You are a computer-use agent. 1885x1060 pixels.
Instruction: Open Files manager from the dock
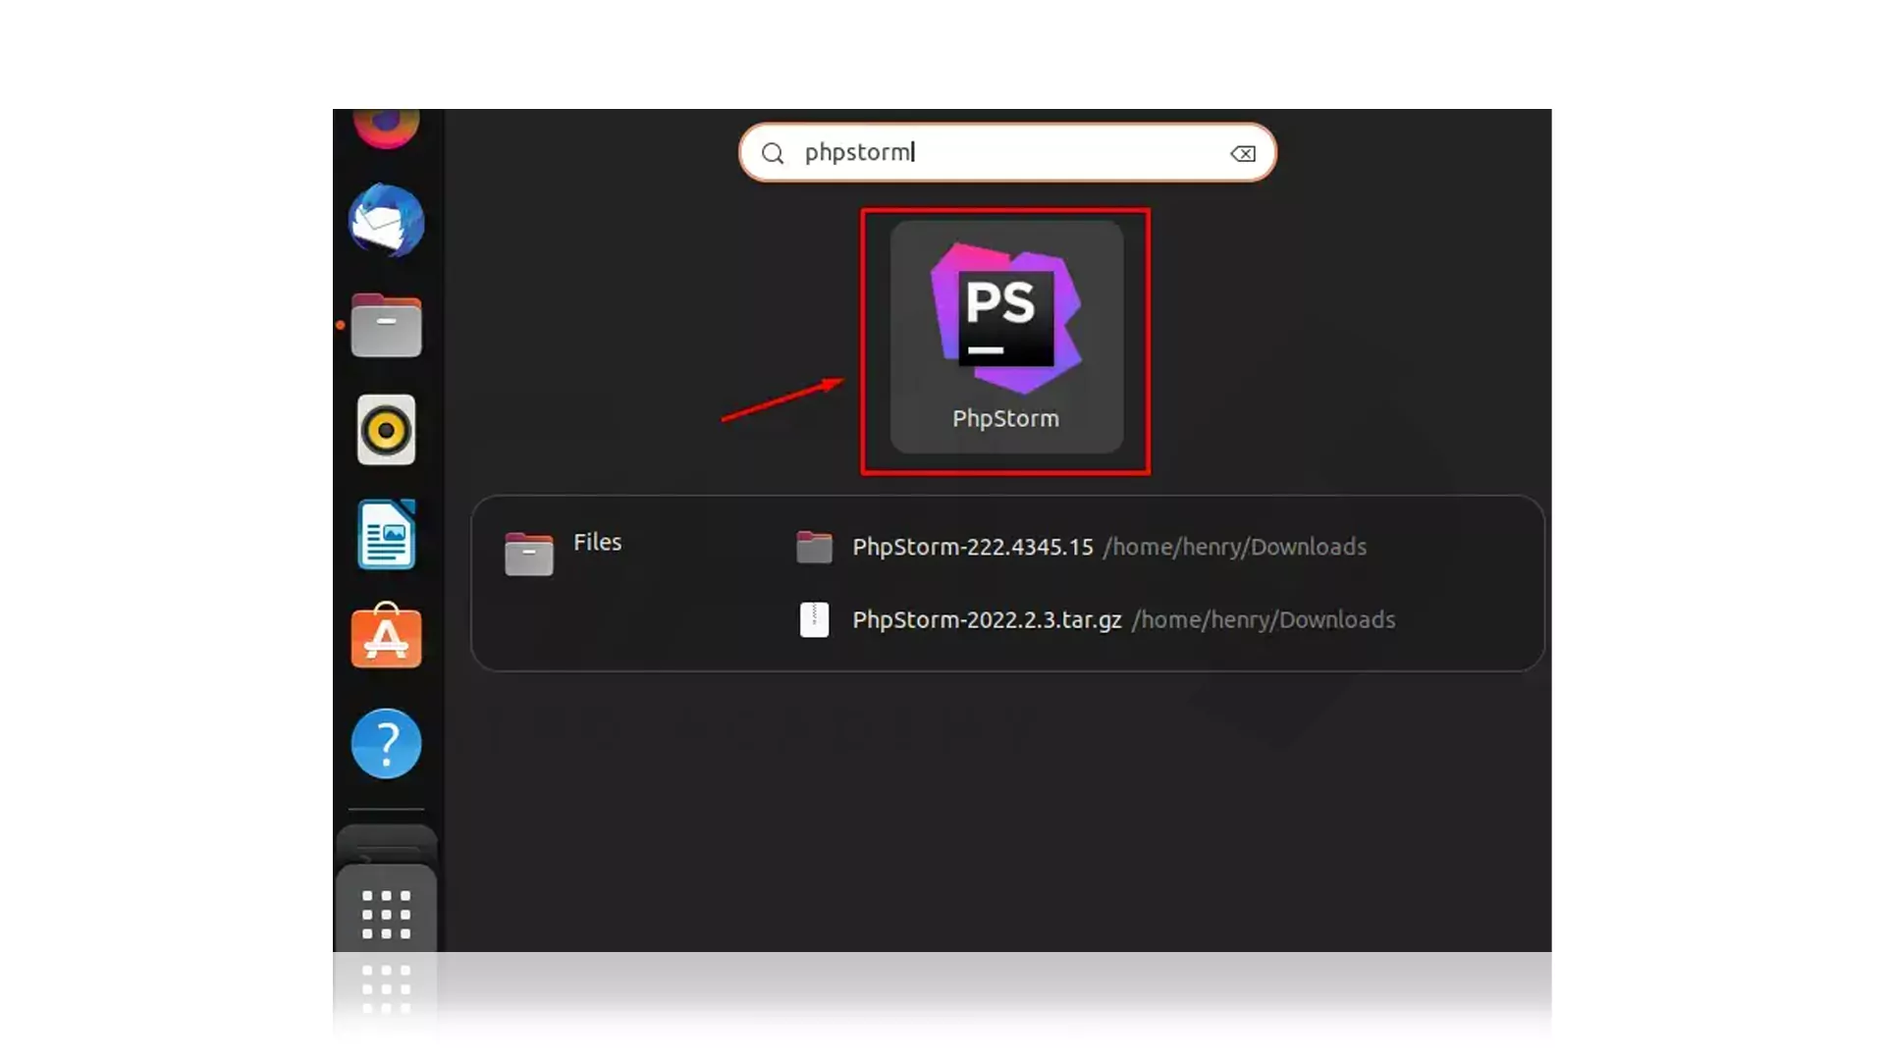pos(387,325)
